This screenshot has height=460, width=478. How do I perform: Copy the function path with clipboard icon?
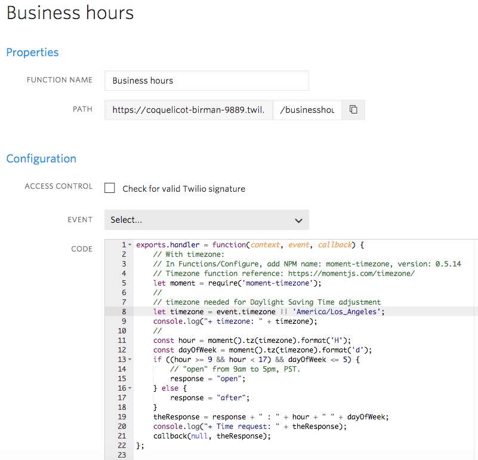353,109
